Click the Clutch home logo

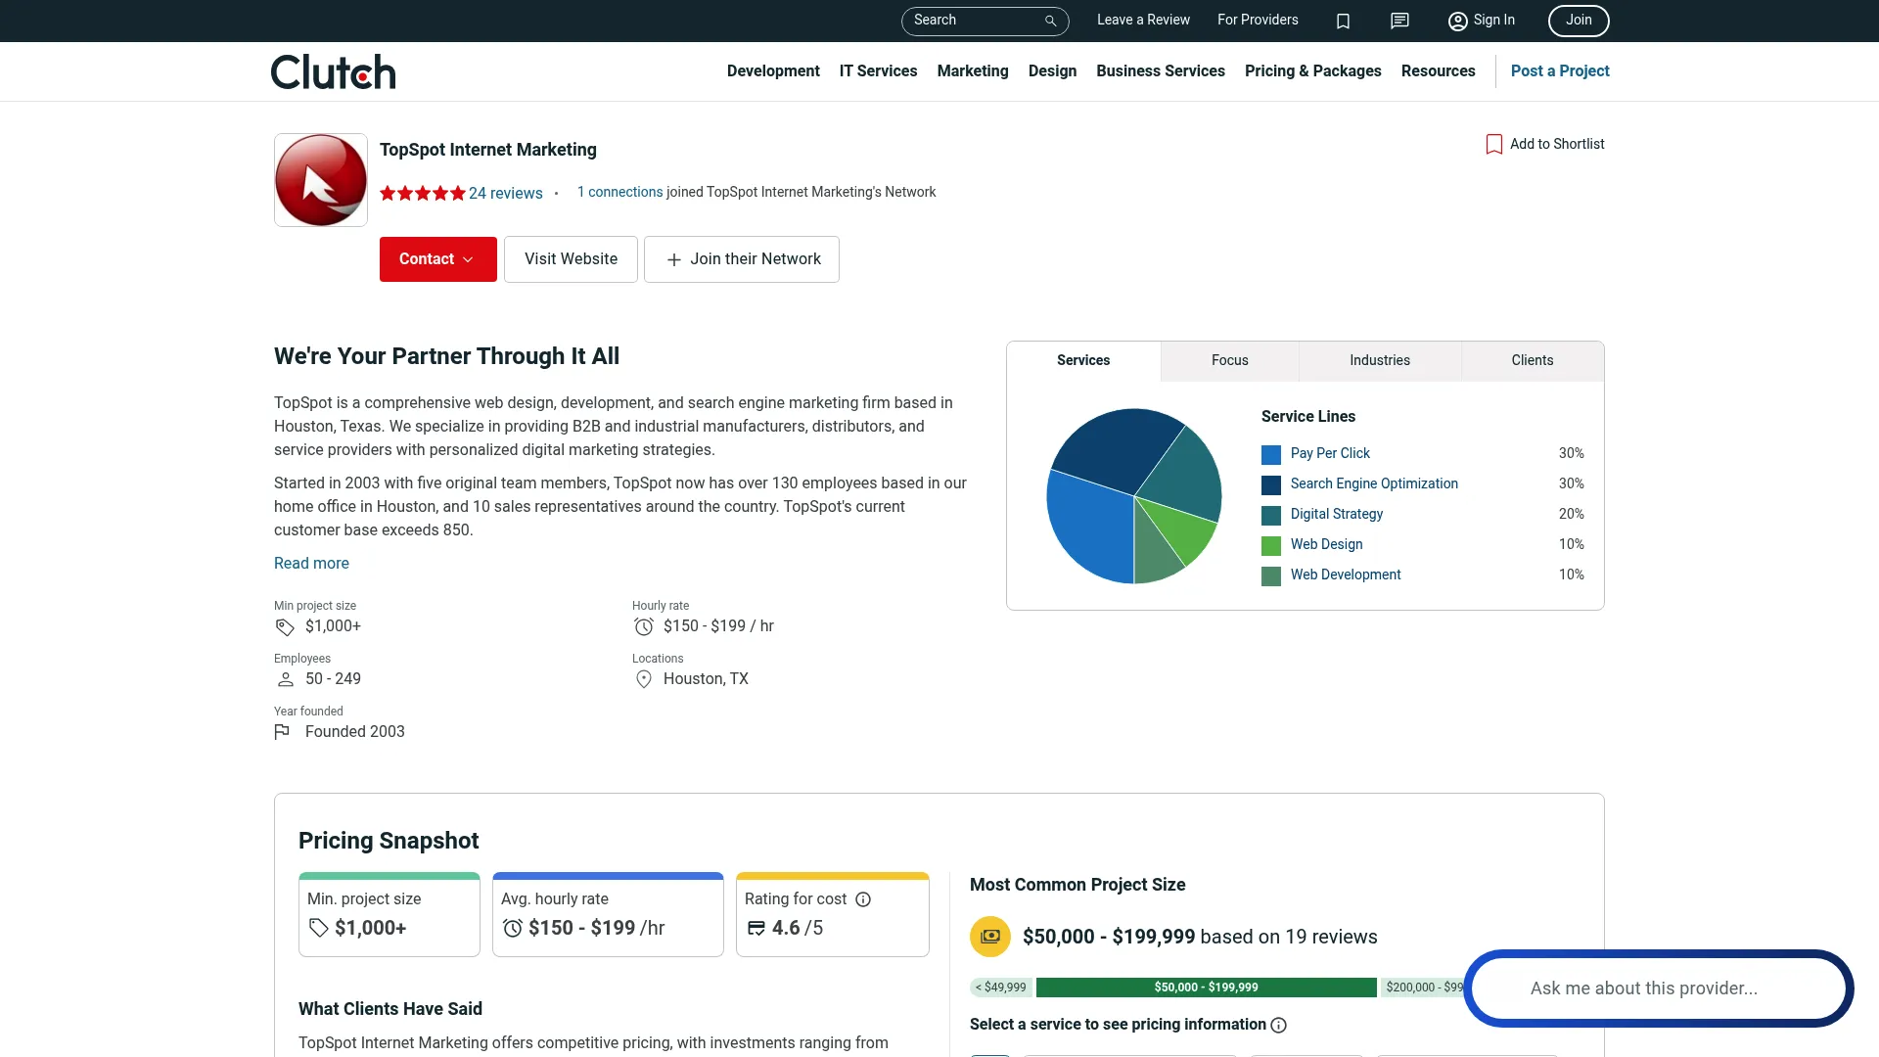[333, 71]
